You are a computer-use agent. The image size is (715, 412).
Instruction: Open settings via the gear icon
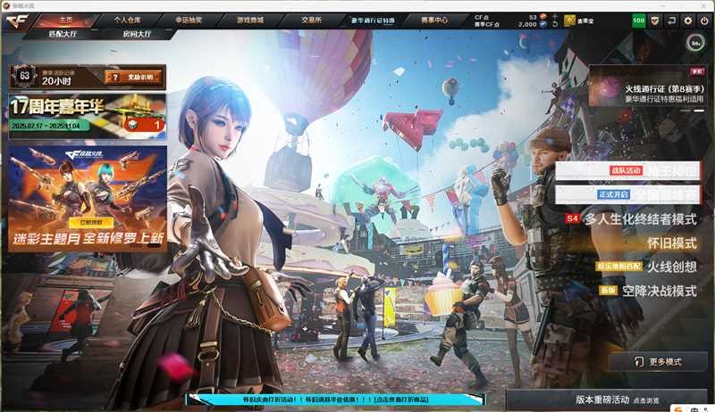[x=688, y=21]
